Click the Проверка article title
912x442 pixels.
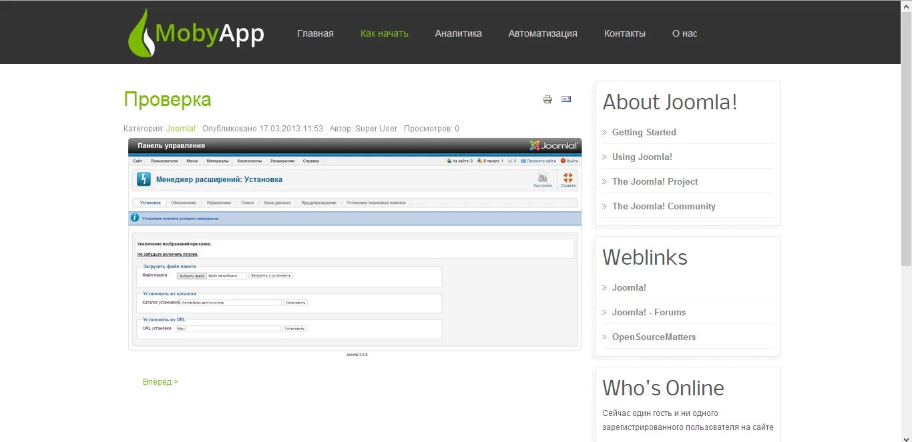coord(168,99)
